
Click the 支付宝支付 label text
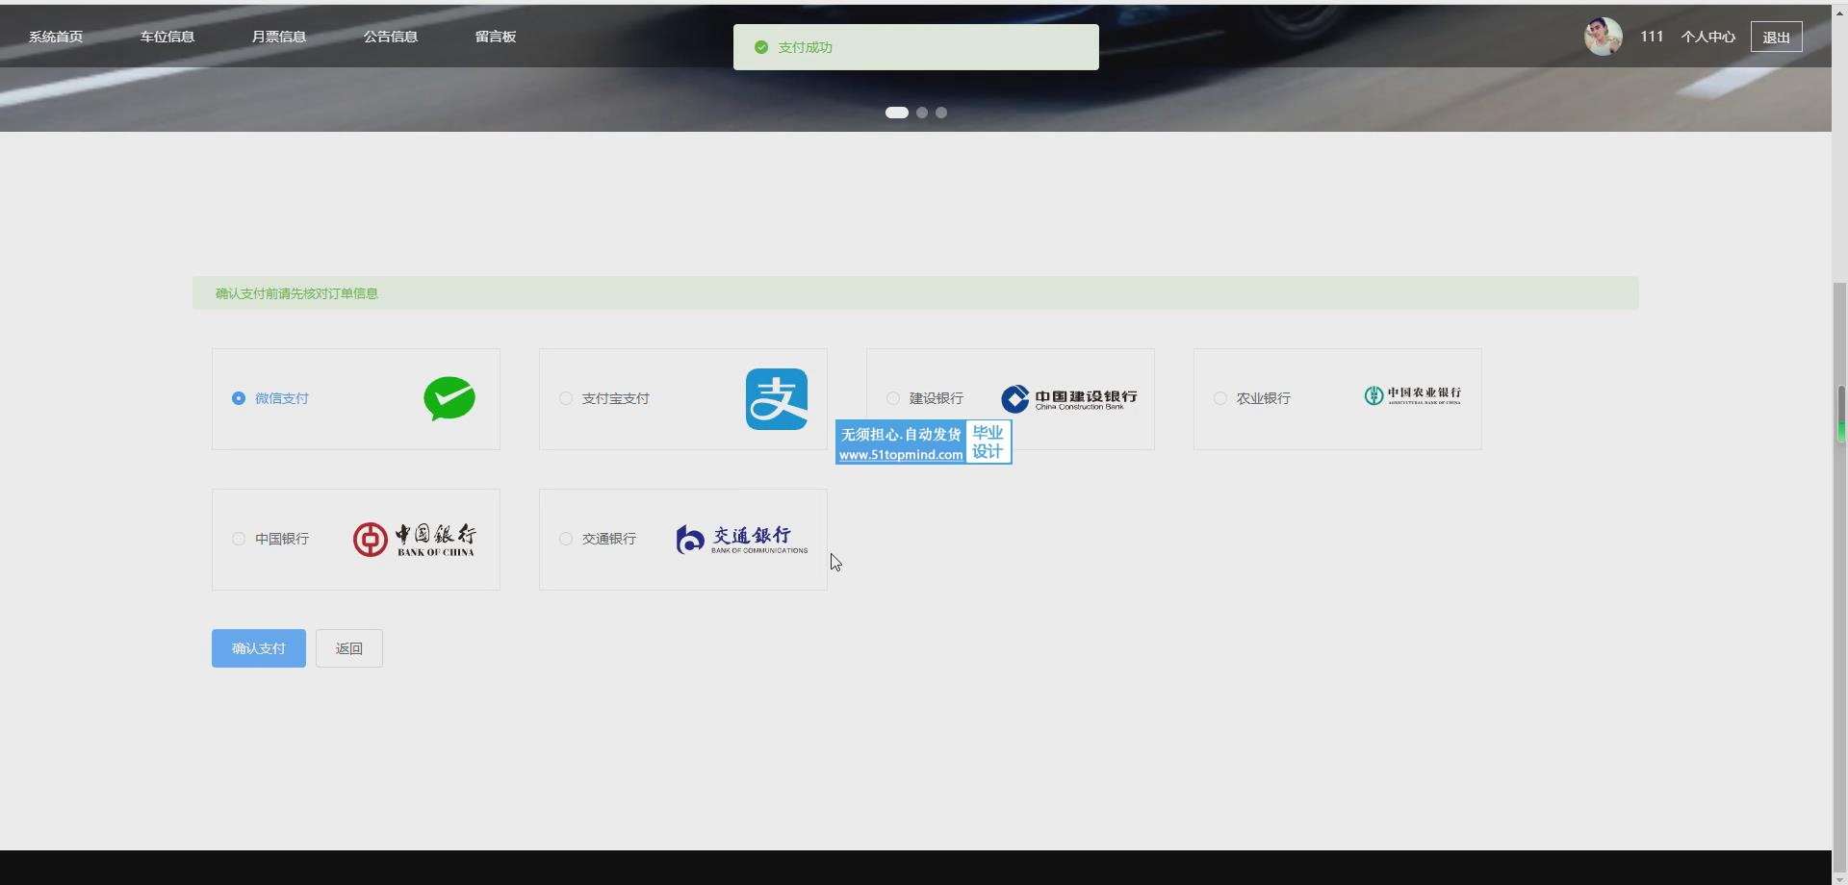tap(616, 398)
